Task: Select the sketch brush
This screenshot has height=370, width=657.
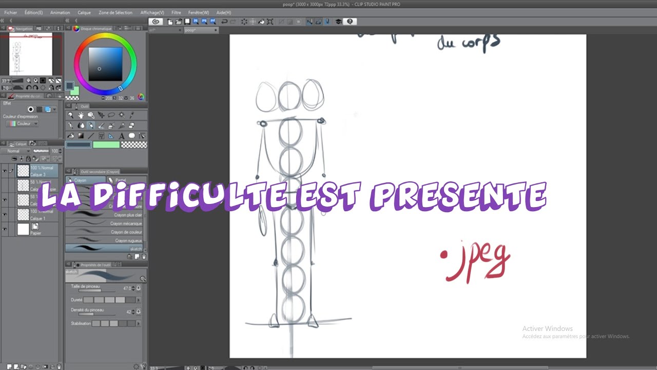Action: [104, 249]
